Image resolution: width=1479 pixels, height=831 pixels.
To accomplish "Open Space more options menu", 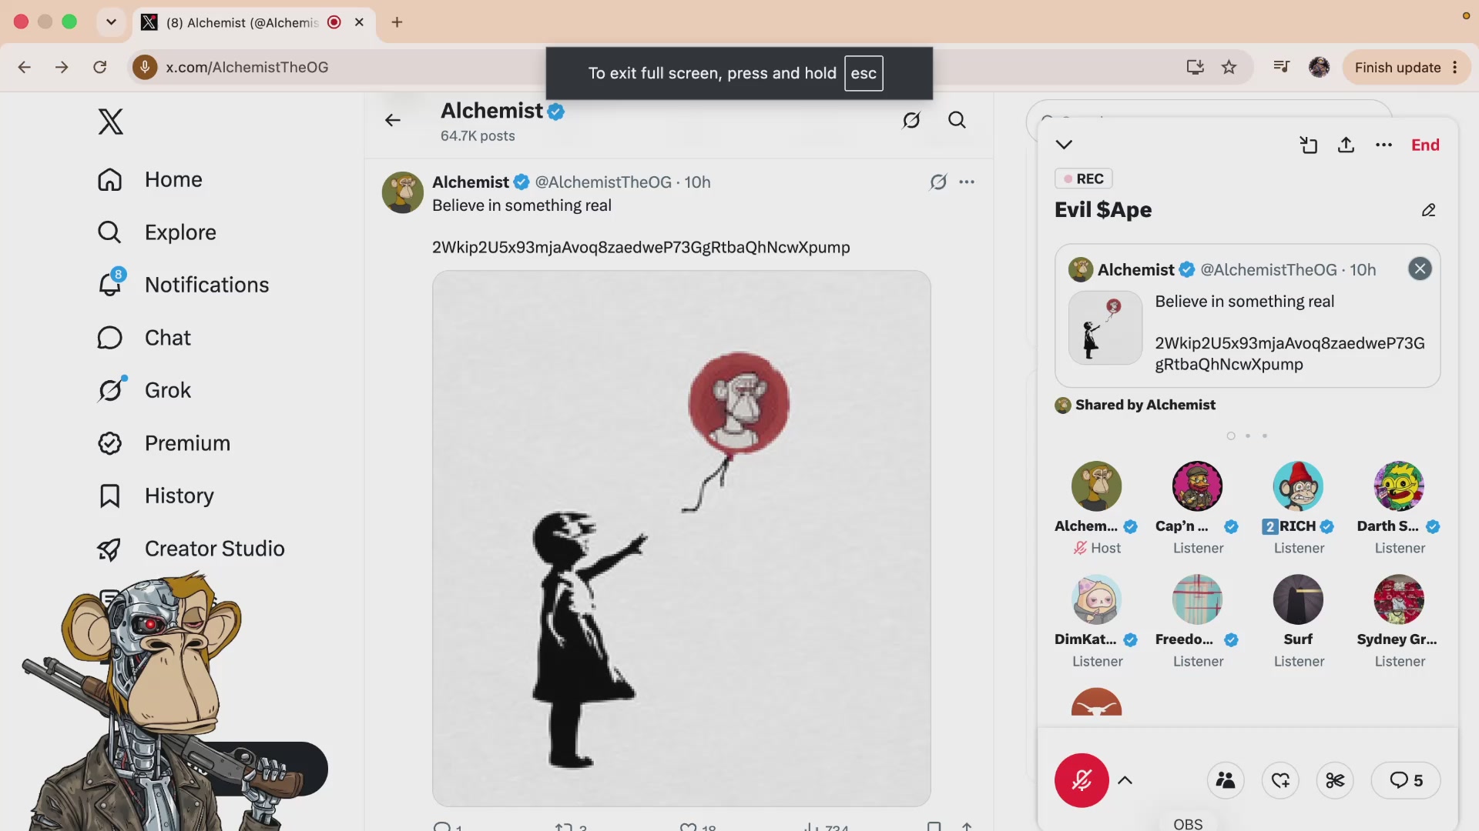I will 1383,145.
